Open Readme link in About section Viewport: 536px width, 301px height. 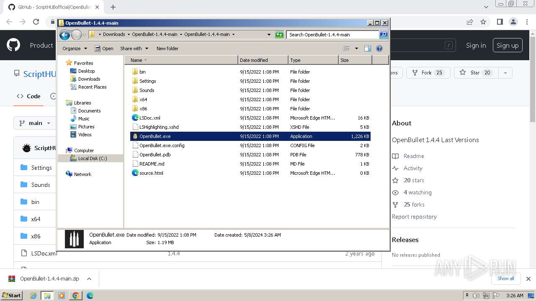point(414,156)
